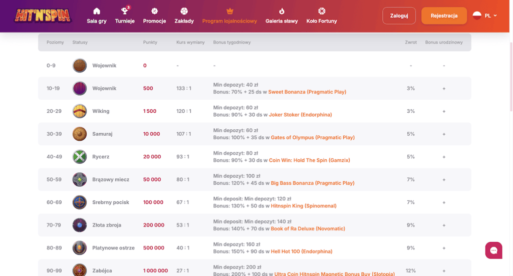Click the Zaloguj button
The image size is (513, 276).
399,16
